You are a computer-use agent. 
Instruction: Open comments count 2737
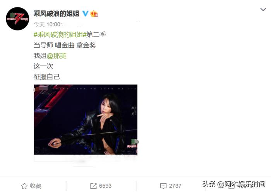[175, 186]
